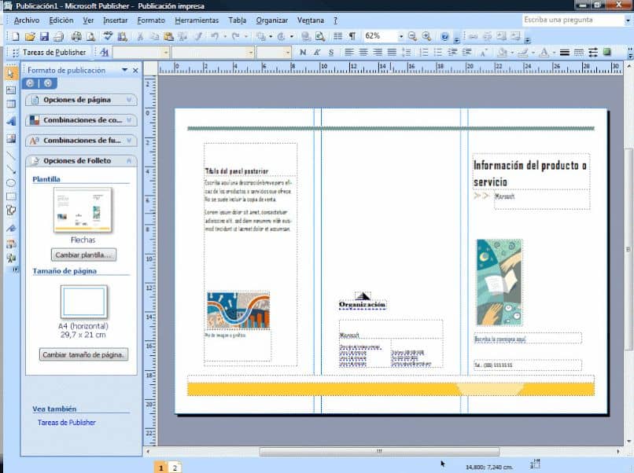Open the 62% zoom dropdown

point(401,36)
